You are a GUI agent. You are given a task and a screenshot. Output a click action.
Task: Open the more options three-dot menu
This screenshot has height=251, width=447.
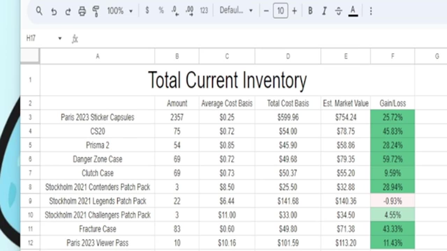(x=371, y=11)
